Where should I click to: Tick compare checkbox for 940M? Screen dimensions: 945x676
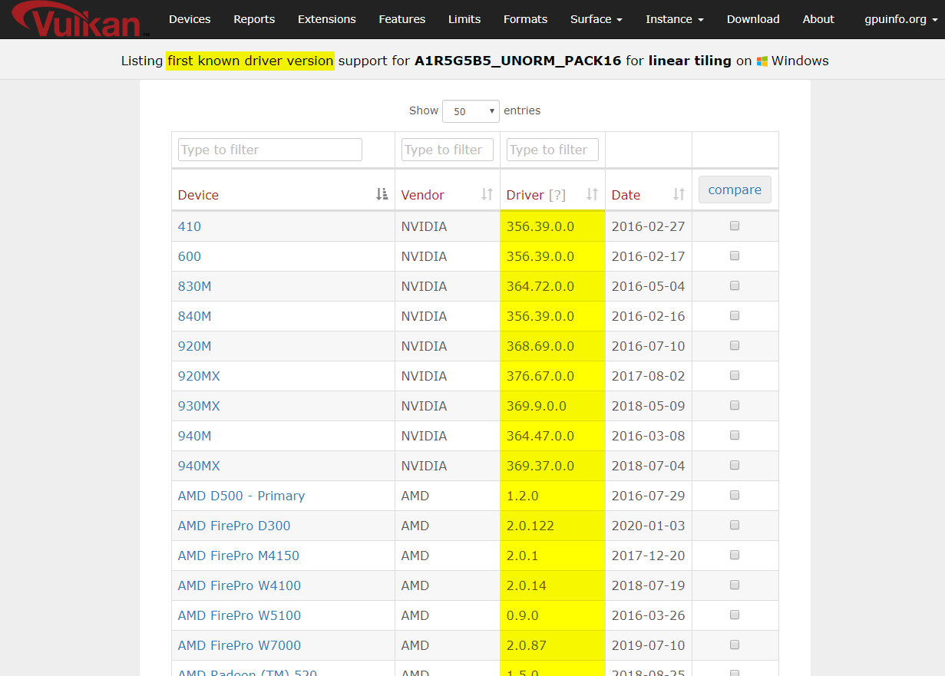pos(735,435)
